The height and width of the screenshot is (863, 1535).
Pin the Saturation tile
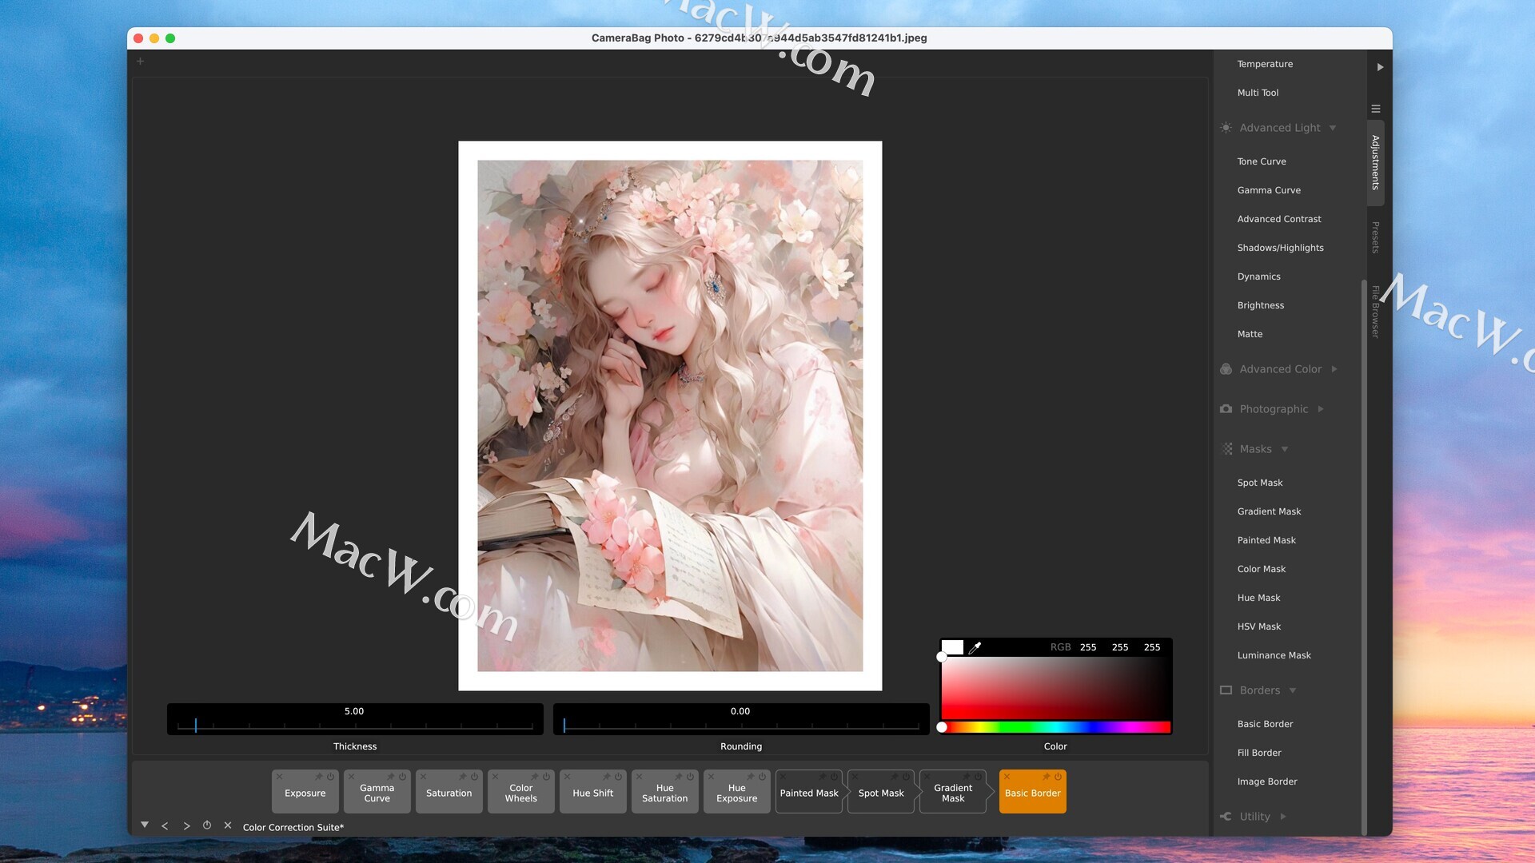[462, 777]
